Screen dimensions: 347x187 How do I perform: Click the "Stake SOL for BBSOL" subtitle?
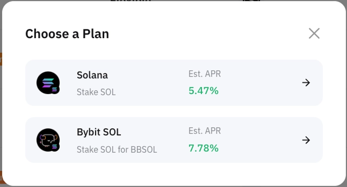point(117,150)
